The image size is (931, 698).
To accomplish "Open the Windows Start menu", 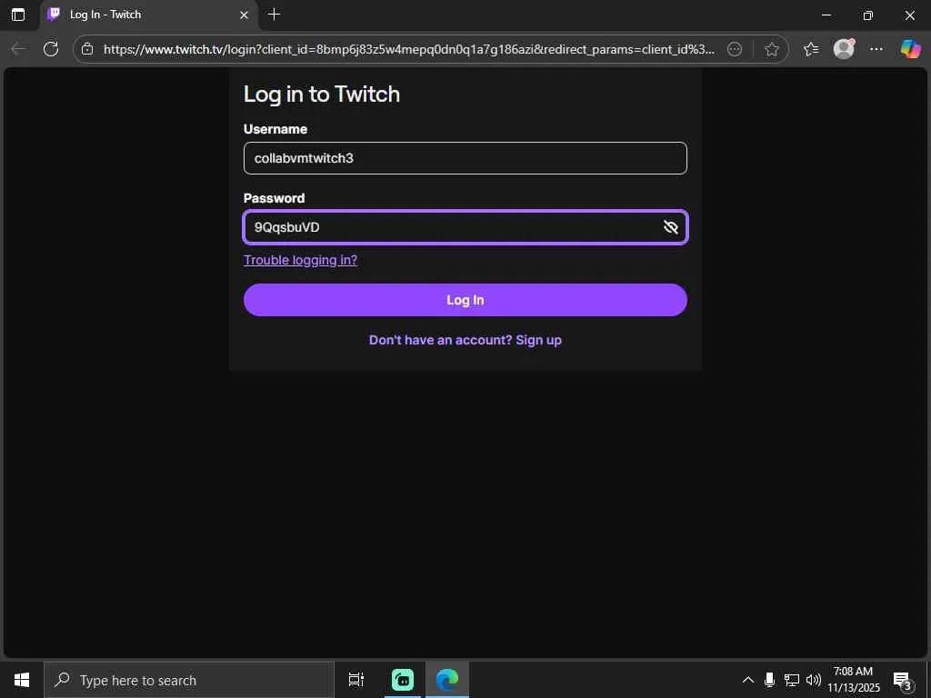I will click(x=22, y=680).
